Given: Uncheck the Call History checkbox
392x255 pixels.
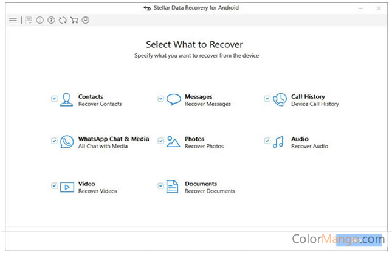Looking at the screenshot, I should pyautogui.click(x=267, y=99).
